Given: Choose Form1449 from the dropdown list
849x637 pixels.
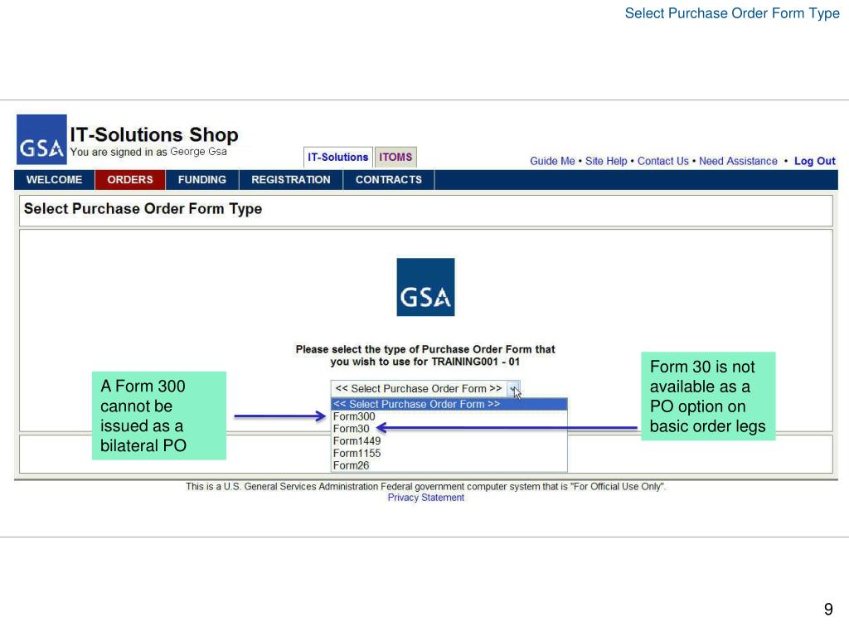Looking at the screenshot, I should tap(449, 441).
